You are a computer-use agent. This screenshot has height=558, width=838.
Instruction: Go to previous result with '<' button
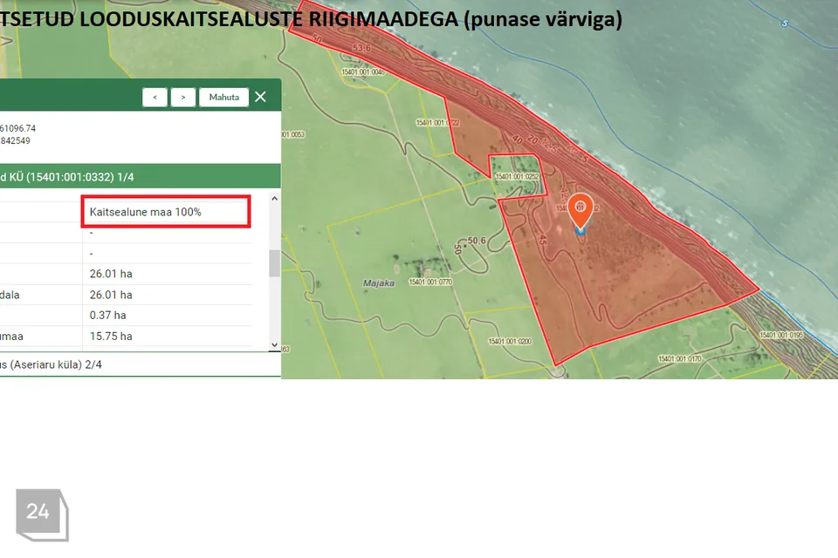155,97
